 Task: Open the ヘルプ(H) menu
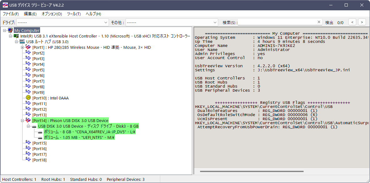coord(94,14)
